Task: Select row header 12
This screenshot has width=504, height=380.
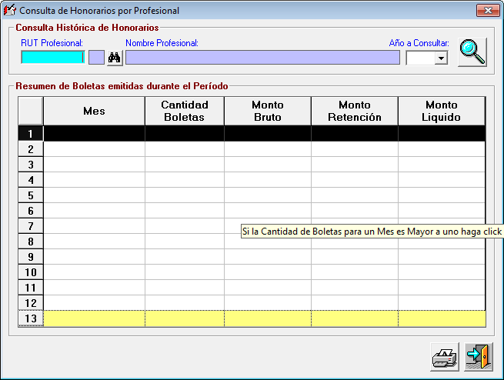Action: pos(31,303)
